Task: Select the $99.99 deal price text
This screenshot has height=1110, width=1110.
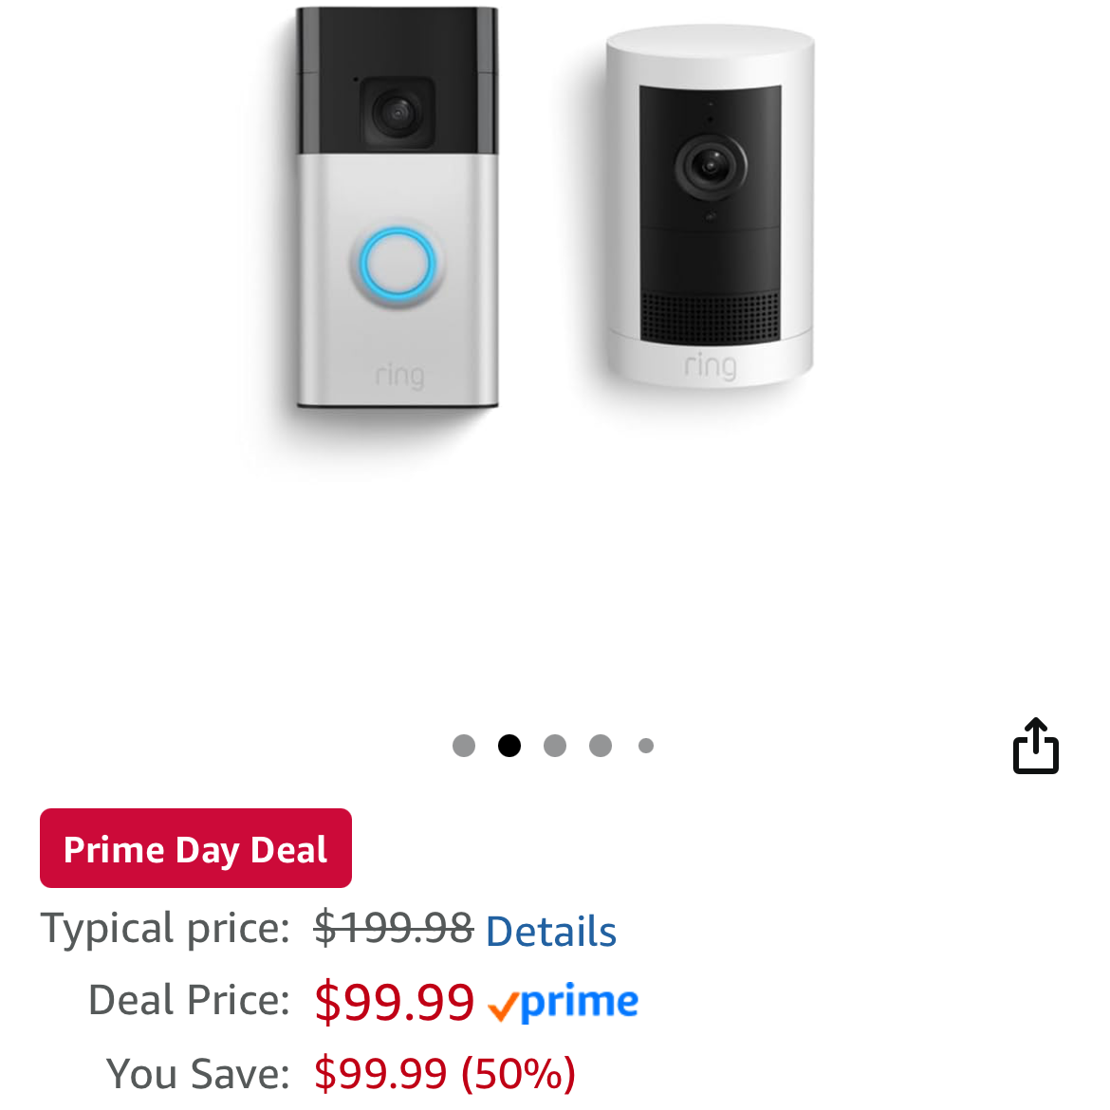Action: click(x=394, y=1003)
